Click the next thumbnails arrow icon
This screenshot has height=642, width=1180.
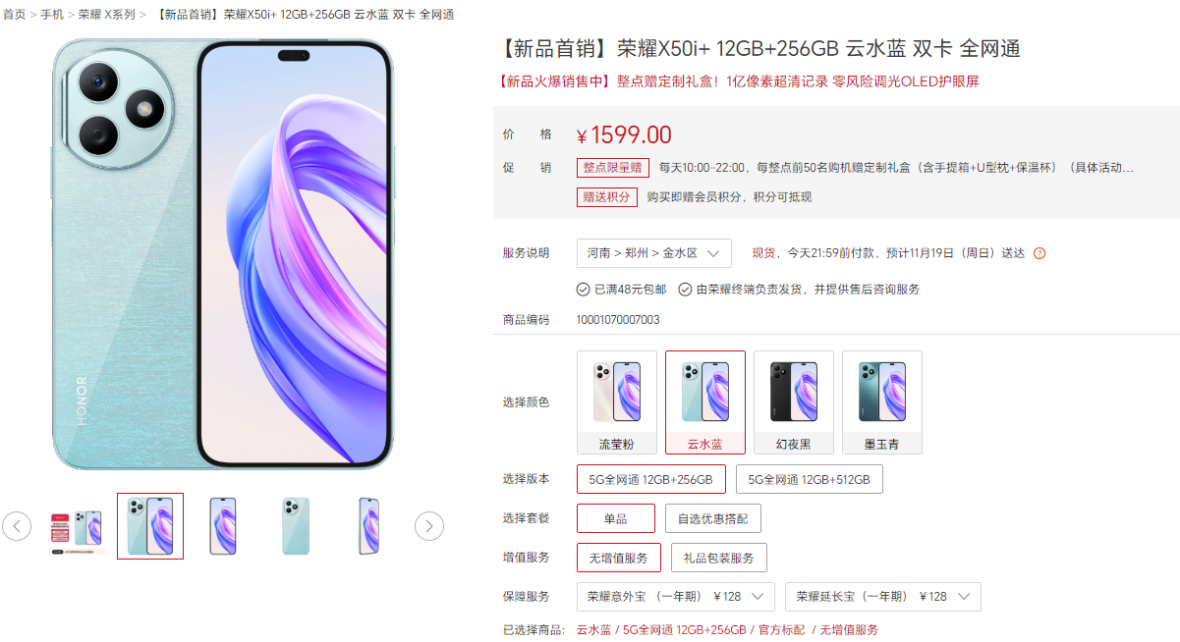(x=429, y=526)
